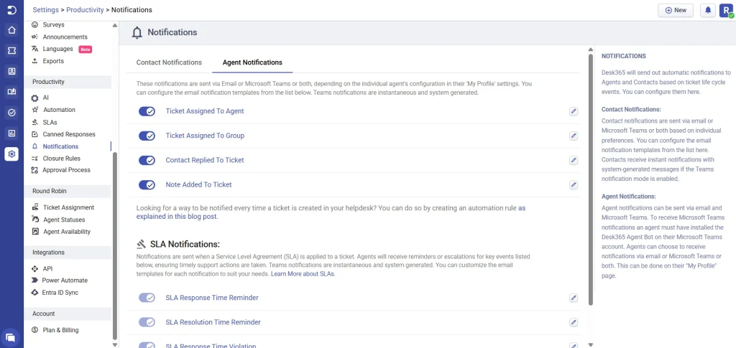736x348 pixels.
Task: Open Agent Availability settings item
Action: click(67, 232)
